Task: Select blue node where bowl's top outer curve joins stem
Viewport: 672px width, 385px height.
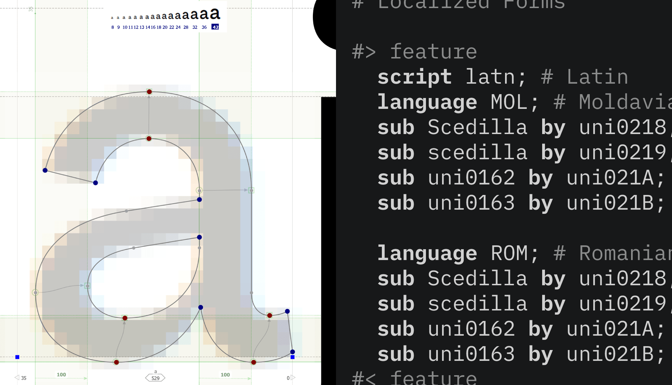Action: point(199,199)
